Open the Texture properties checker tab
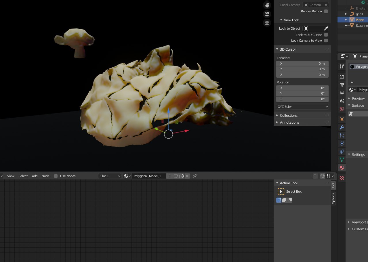This screenshot has height=262, width=368. pyautogui.click(x=342, y=178)
